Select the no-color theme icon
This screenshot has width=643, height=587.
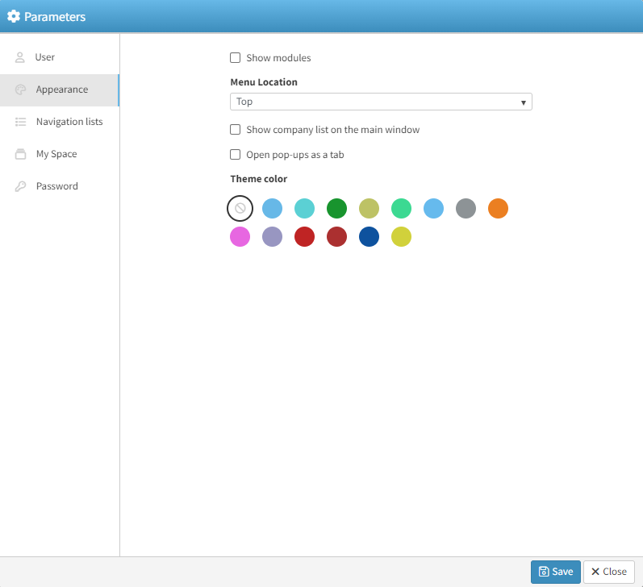(240, 209)
